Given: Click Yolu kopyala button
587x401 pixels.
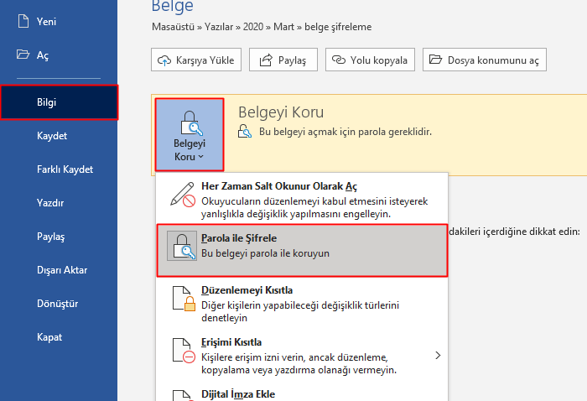Looking at the screenshot, I should coord(370,60).
